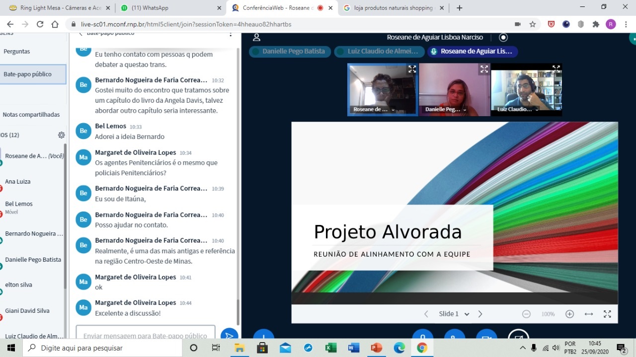636x357 pixels.
Task: Open Bate-papo público chat
Action: tap(33, 74)
